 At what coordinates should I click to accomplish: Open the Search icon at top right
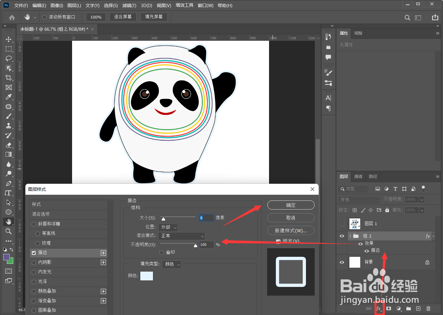pyautogui.click(x=407, y=17)
